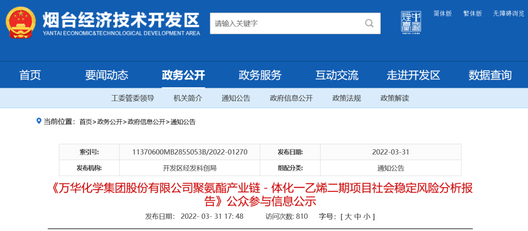Click the index number 11370600MB2855053B/2022-01270
This screenshot has height=231, width=528.
(190, 152)
